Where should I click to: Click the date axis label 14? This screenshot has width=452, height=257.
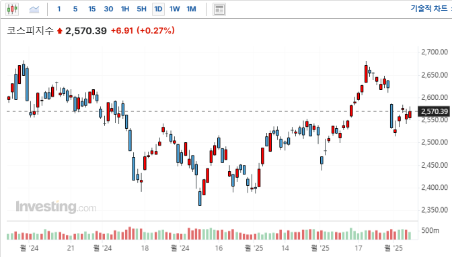pyautogui.click(x=285, y=248)
